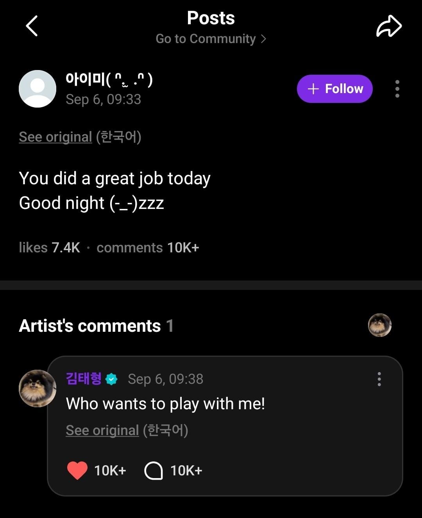Image resolution: width=422 pixels, height=518 pixels.
Task: Tap the blue verified badge icon
Action: pyautogui.click(x=112, y=379)
